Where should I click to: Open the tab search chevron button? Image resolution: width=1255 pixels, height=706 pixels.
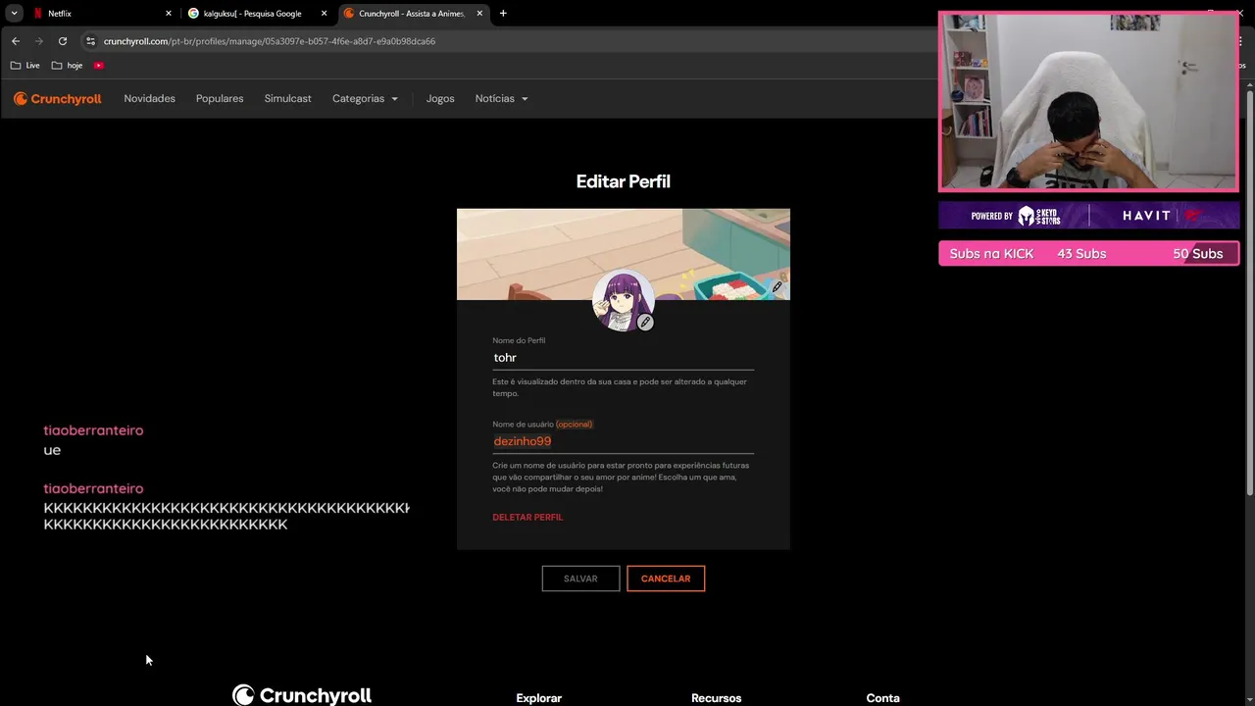[x=14, y=14]
